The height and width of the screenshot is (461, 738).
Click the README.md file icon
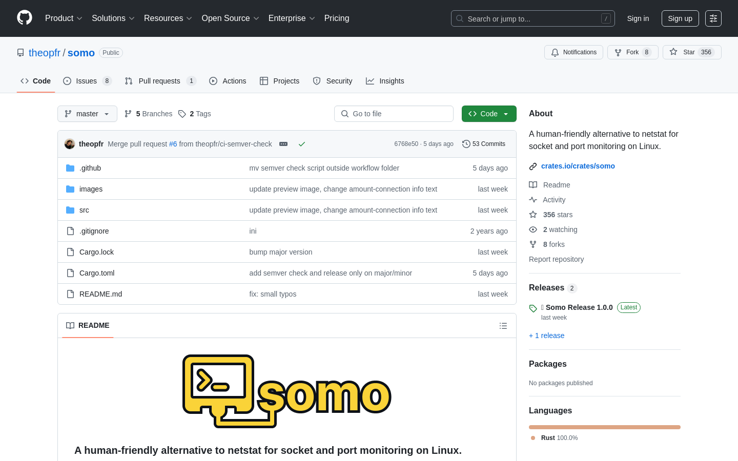coord(70,294)
